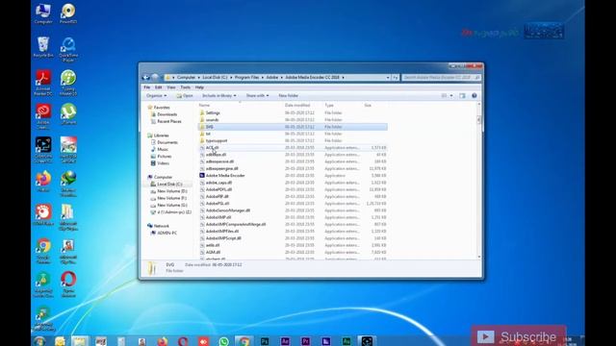Open the Recycle Bin desktop icon

[43, 47]
